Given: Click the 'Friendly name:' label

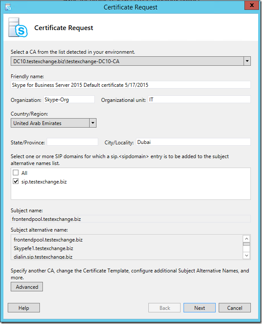Looking at the screenshot, I should (x=27, y=76).
